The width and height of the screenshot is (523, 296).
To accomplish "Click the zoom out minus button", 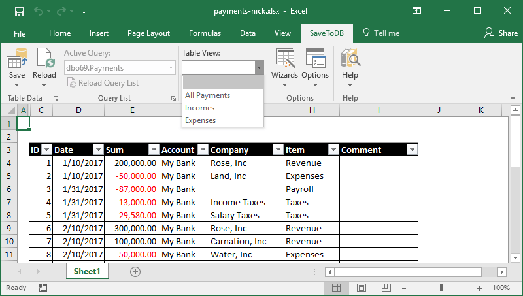I will click(404, 288).
